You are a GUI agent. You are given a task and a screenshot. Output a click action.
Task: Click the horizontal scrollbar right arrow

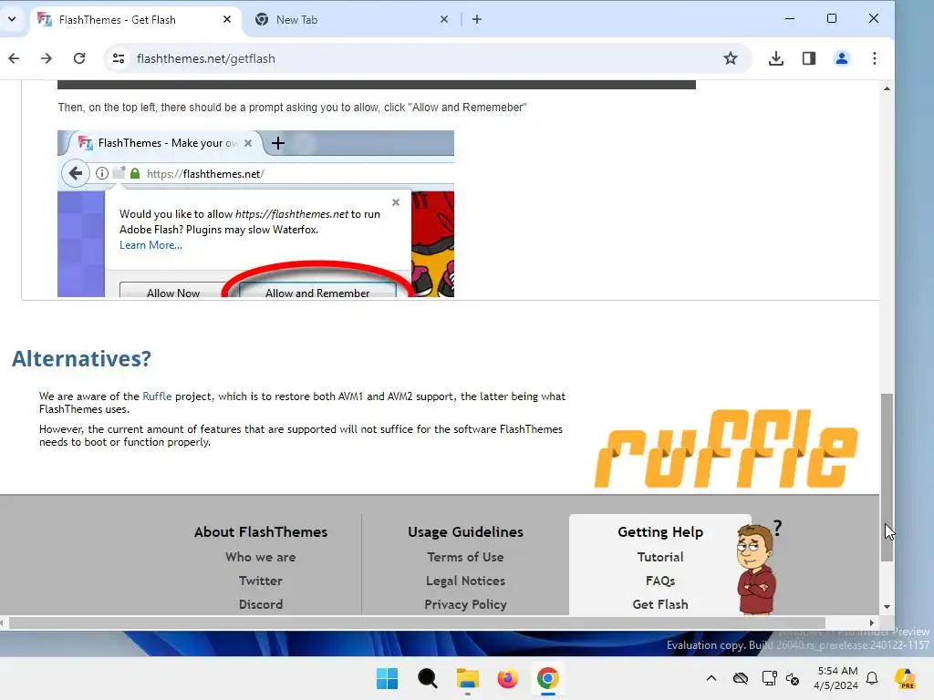point(871,623)
